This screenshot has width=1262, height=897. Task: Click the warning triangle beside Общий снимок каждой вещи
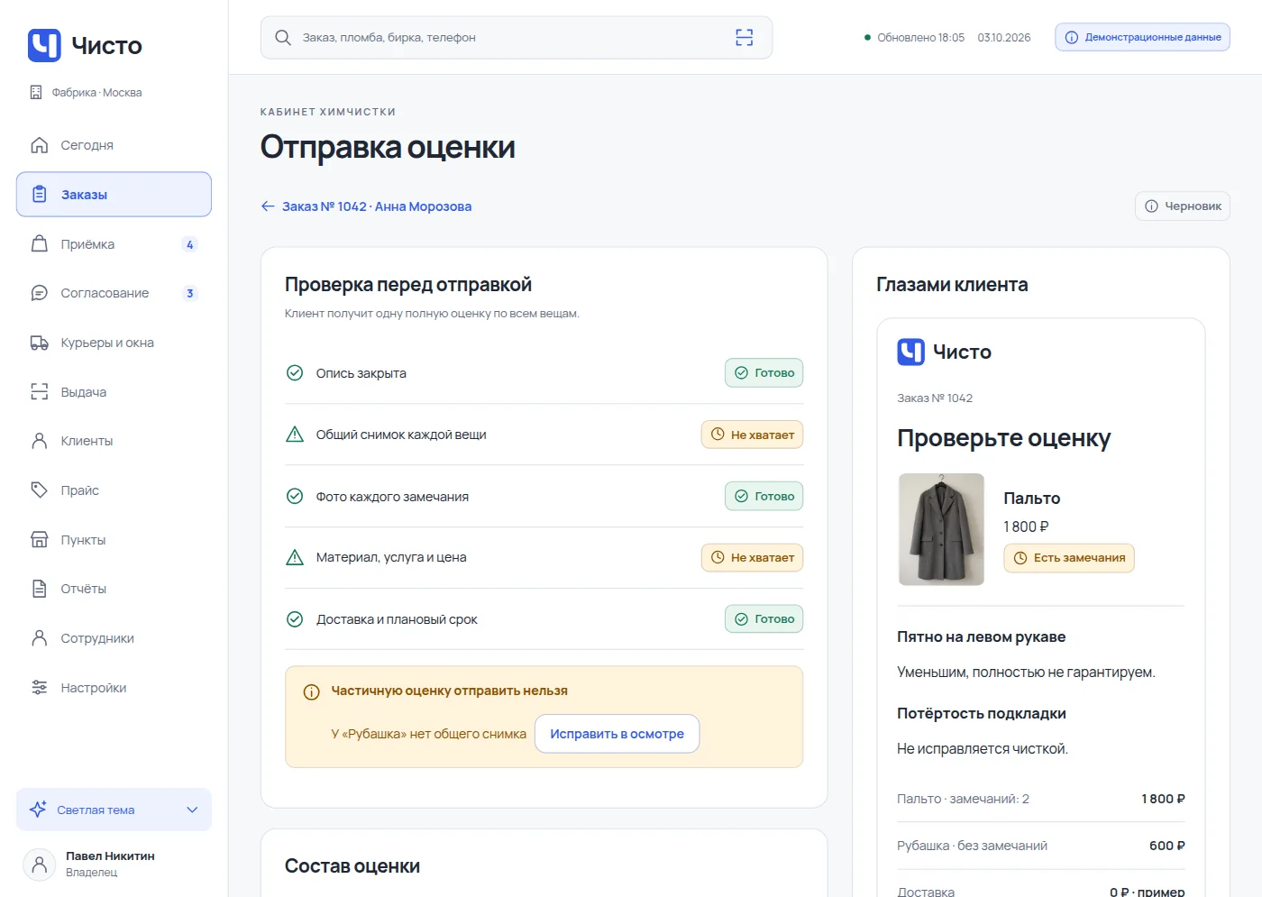click(295, 435)
